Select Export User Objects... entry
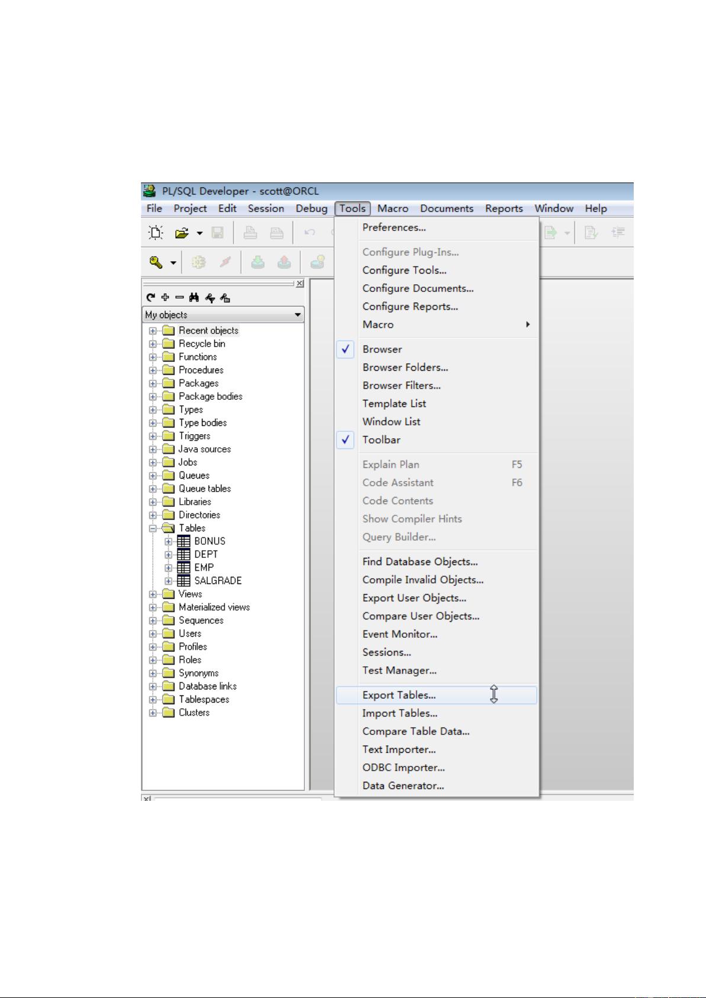 [437, 598]
